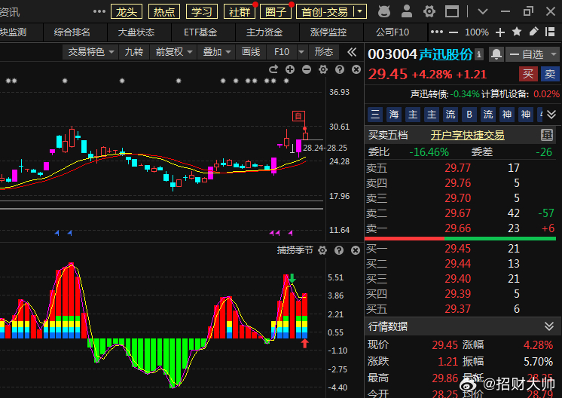The image size is (562, 398).
Task: Toggle the 画线 drawing tool
Action: point(250,52)
